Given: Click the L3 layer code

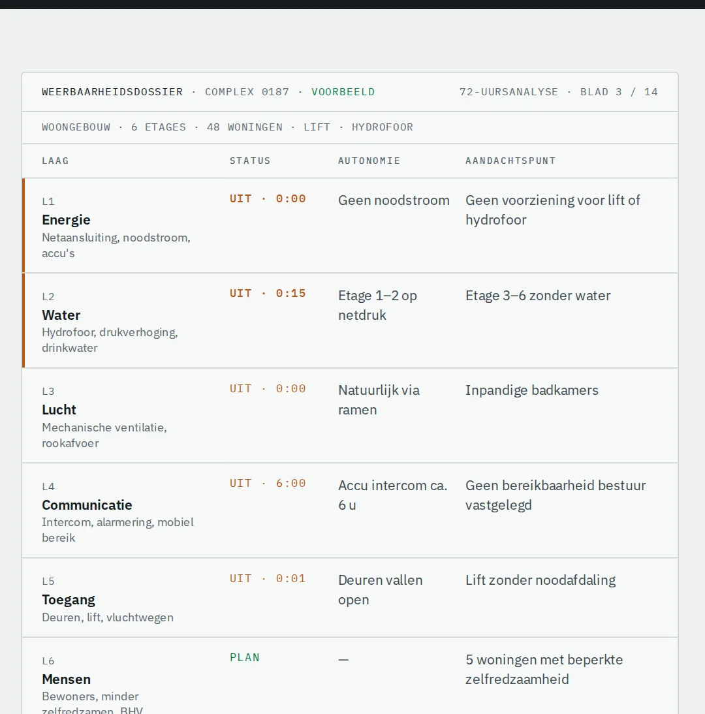Looking at the screenshot, I should click(x=48, y=392).
